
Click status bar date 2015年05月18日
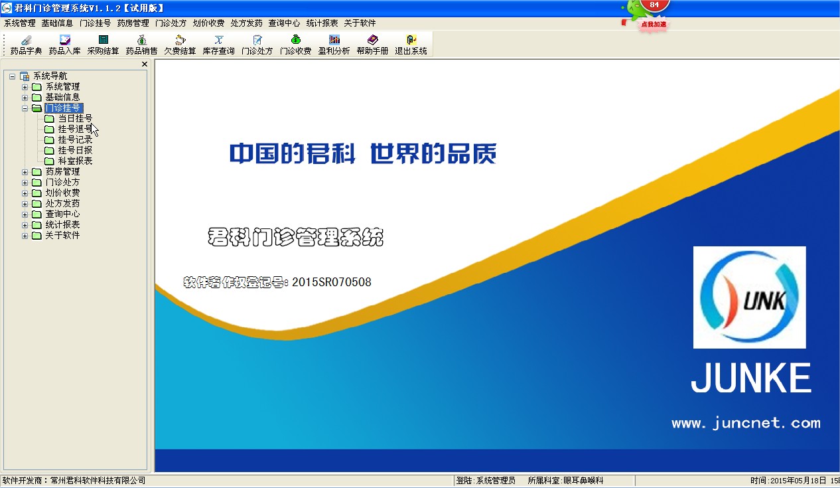[x=798, y=481]
